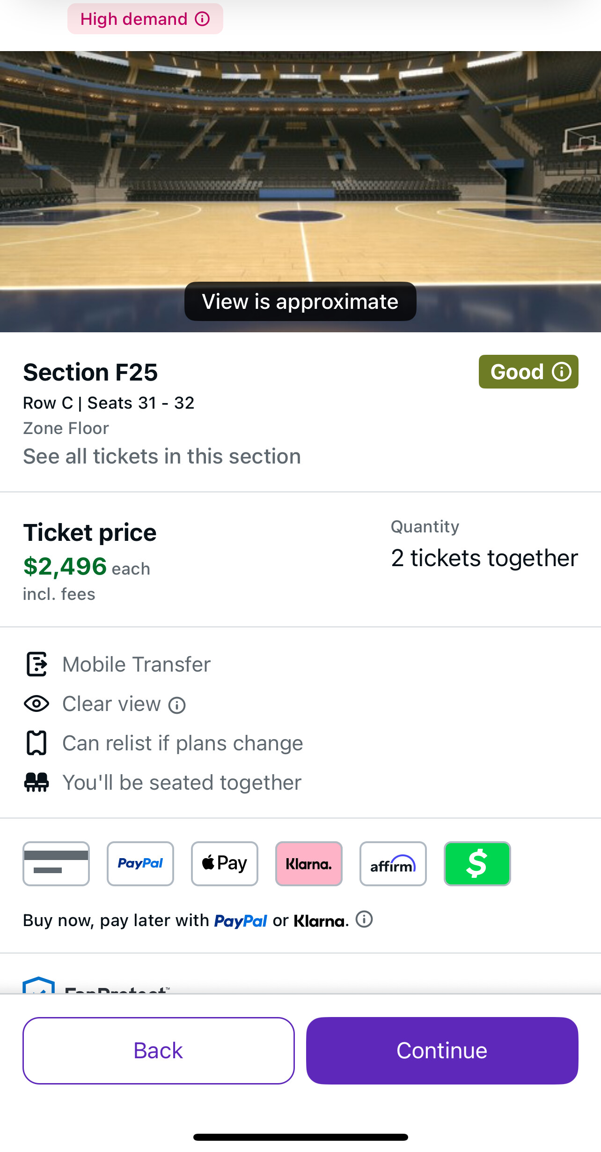
Task: Choose Klarna as the payment option
Action: pyautogui.click(x=309, y=863)
